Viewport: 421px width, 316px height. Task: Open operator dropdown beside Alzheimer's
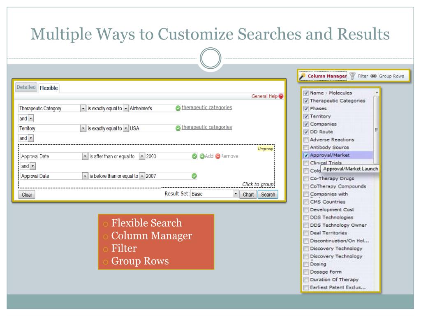point(126,108)
